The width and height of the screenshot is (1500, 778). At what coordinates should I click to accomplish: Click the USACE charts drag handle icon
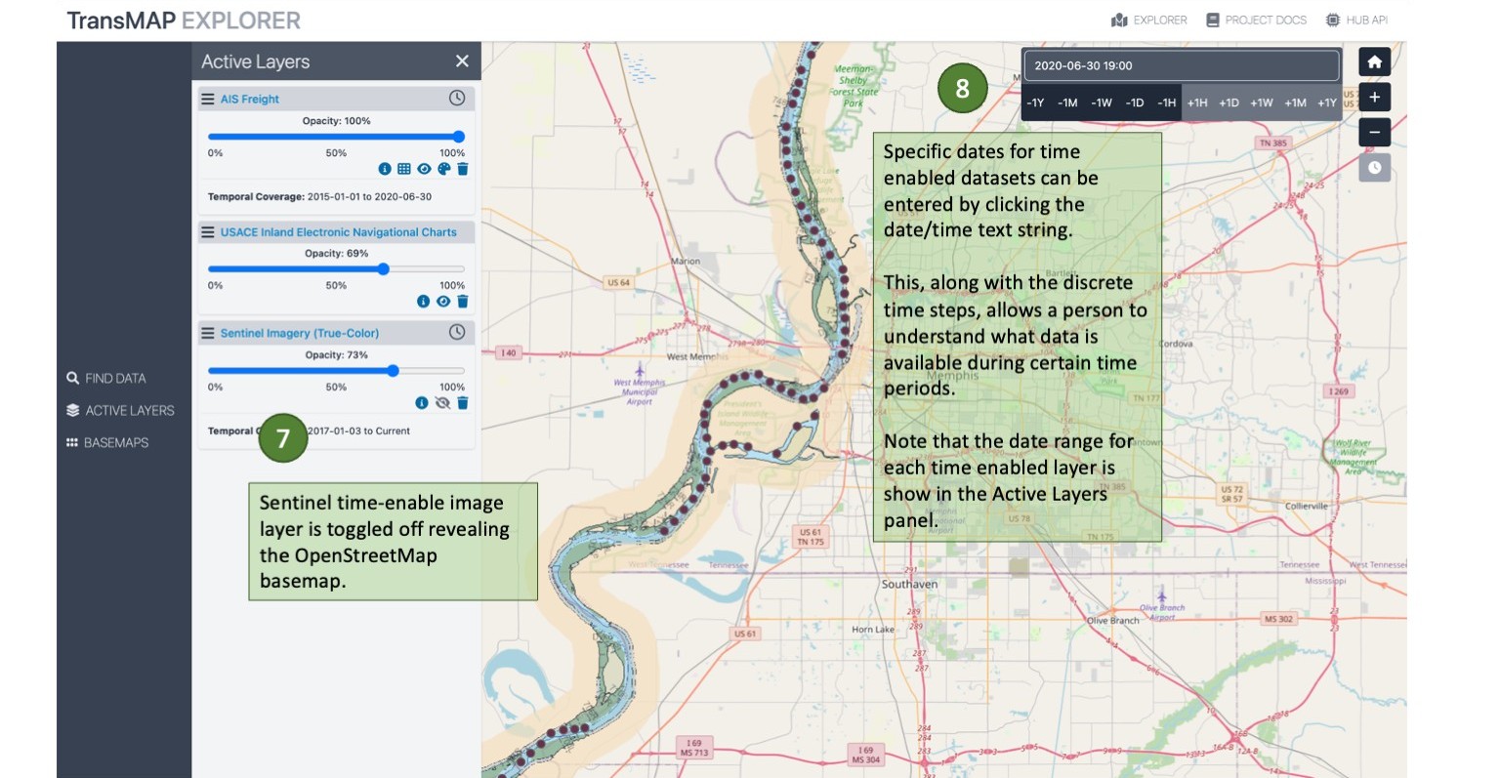pyautogui.click(x=208, y=232)
